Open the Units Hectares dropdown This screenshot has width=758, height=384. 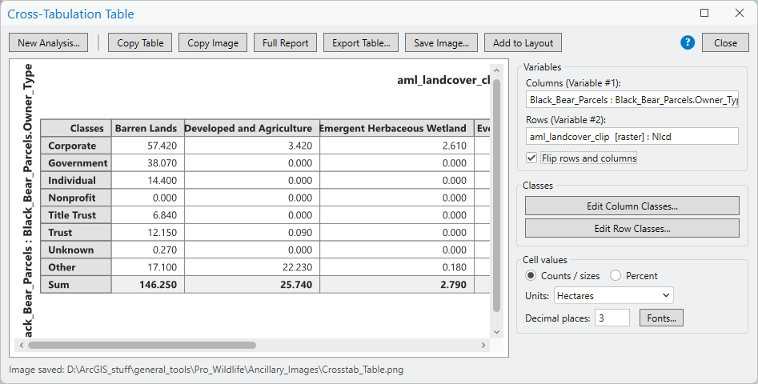613,296
